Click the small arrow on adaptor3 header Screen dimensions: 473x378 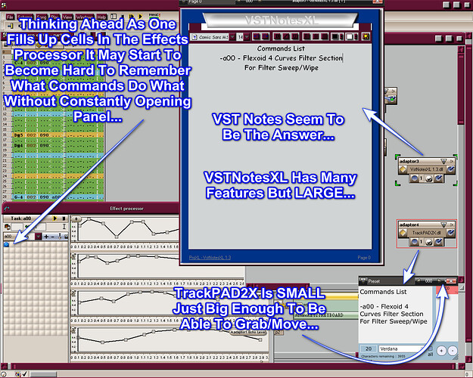tap(452, 161)
